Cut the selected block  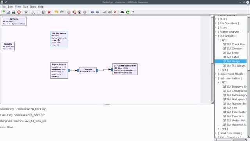33,12
